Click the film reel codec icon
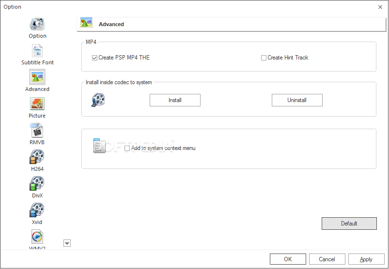Viewport: 389px width, 269px height. [98, 100]
